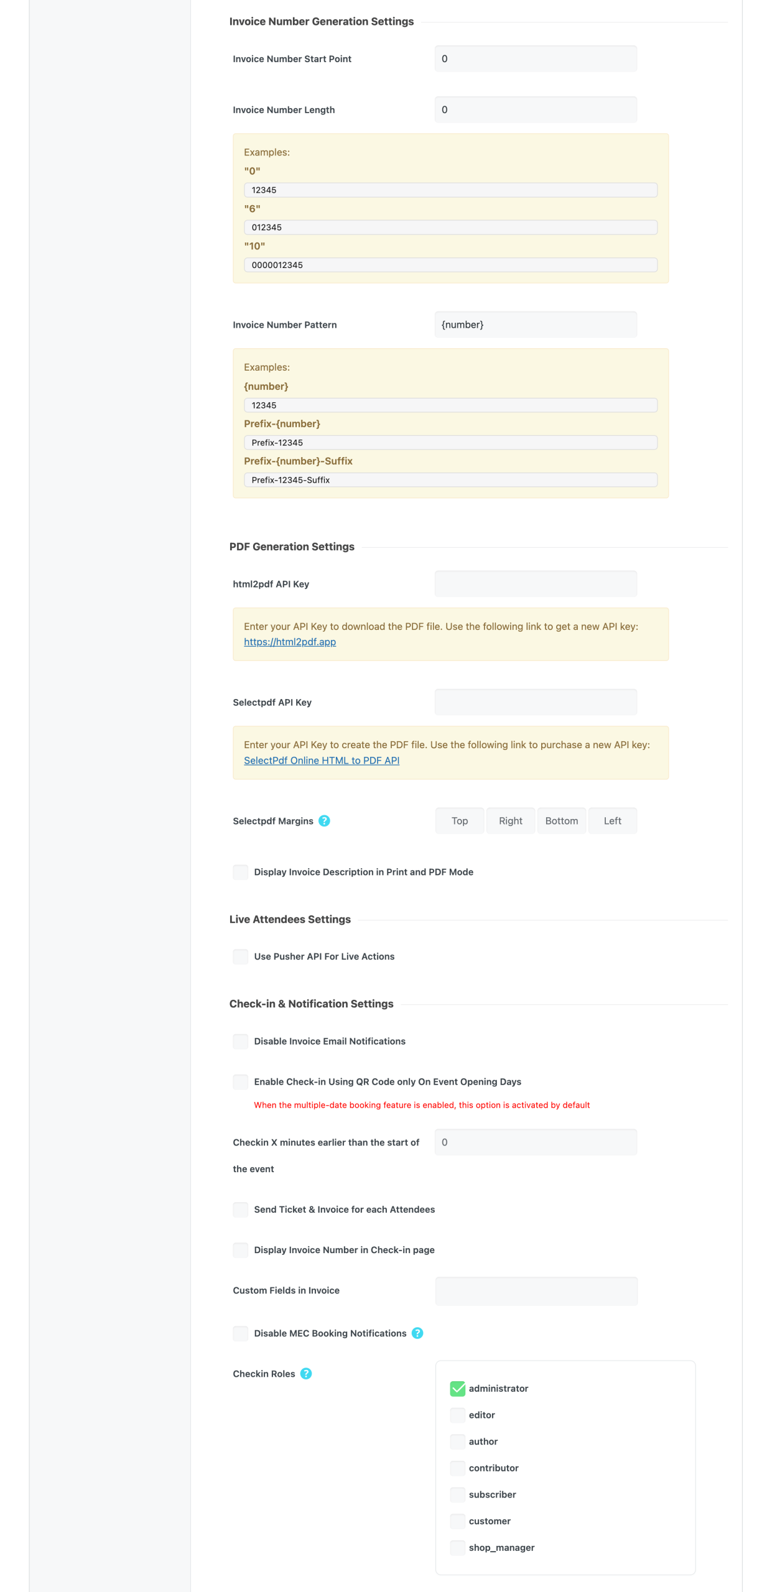This screenshot has width=757, height=1592.
Task: Enable QR Code check-in on opening days
Action: pos(241,1081)
